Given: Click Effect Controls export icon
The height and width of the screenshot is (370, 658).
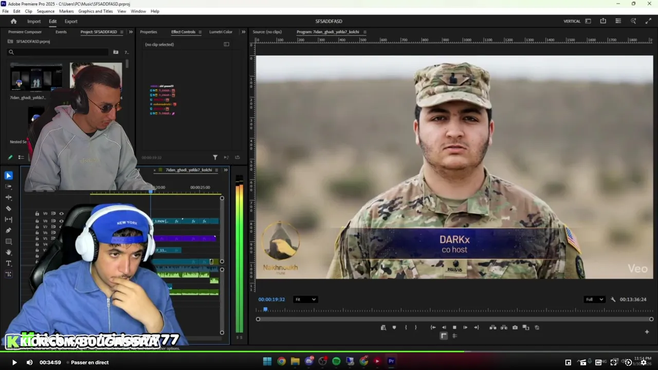Looking at the screenshot, I should 237,157.
